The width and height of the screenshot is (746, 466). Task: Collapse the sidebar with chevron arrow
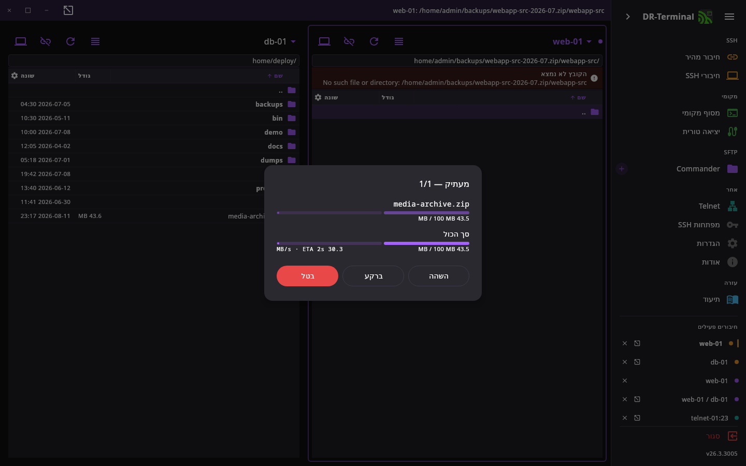pyautogui.click(x=628, y=17)
